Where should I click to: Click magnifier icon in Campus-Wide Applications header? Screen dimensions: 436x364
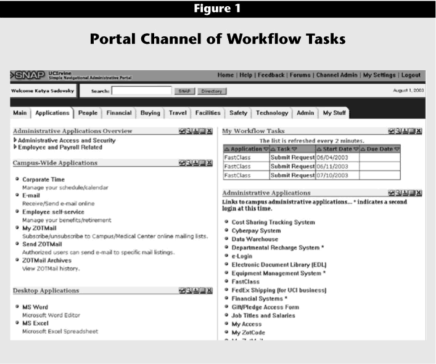[189, 163]
